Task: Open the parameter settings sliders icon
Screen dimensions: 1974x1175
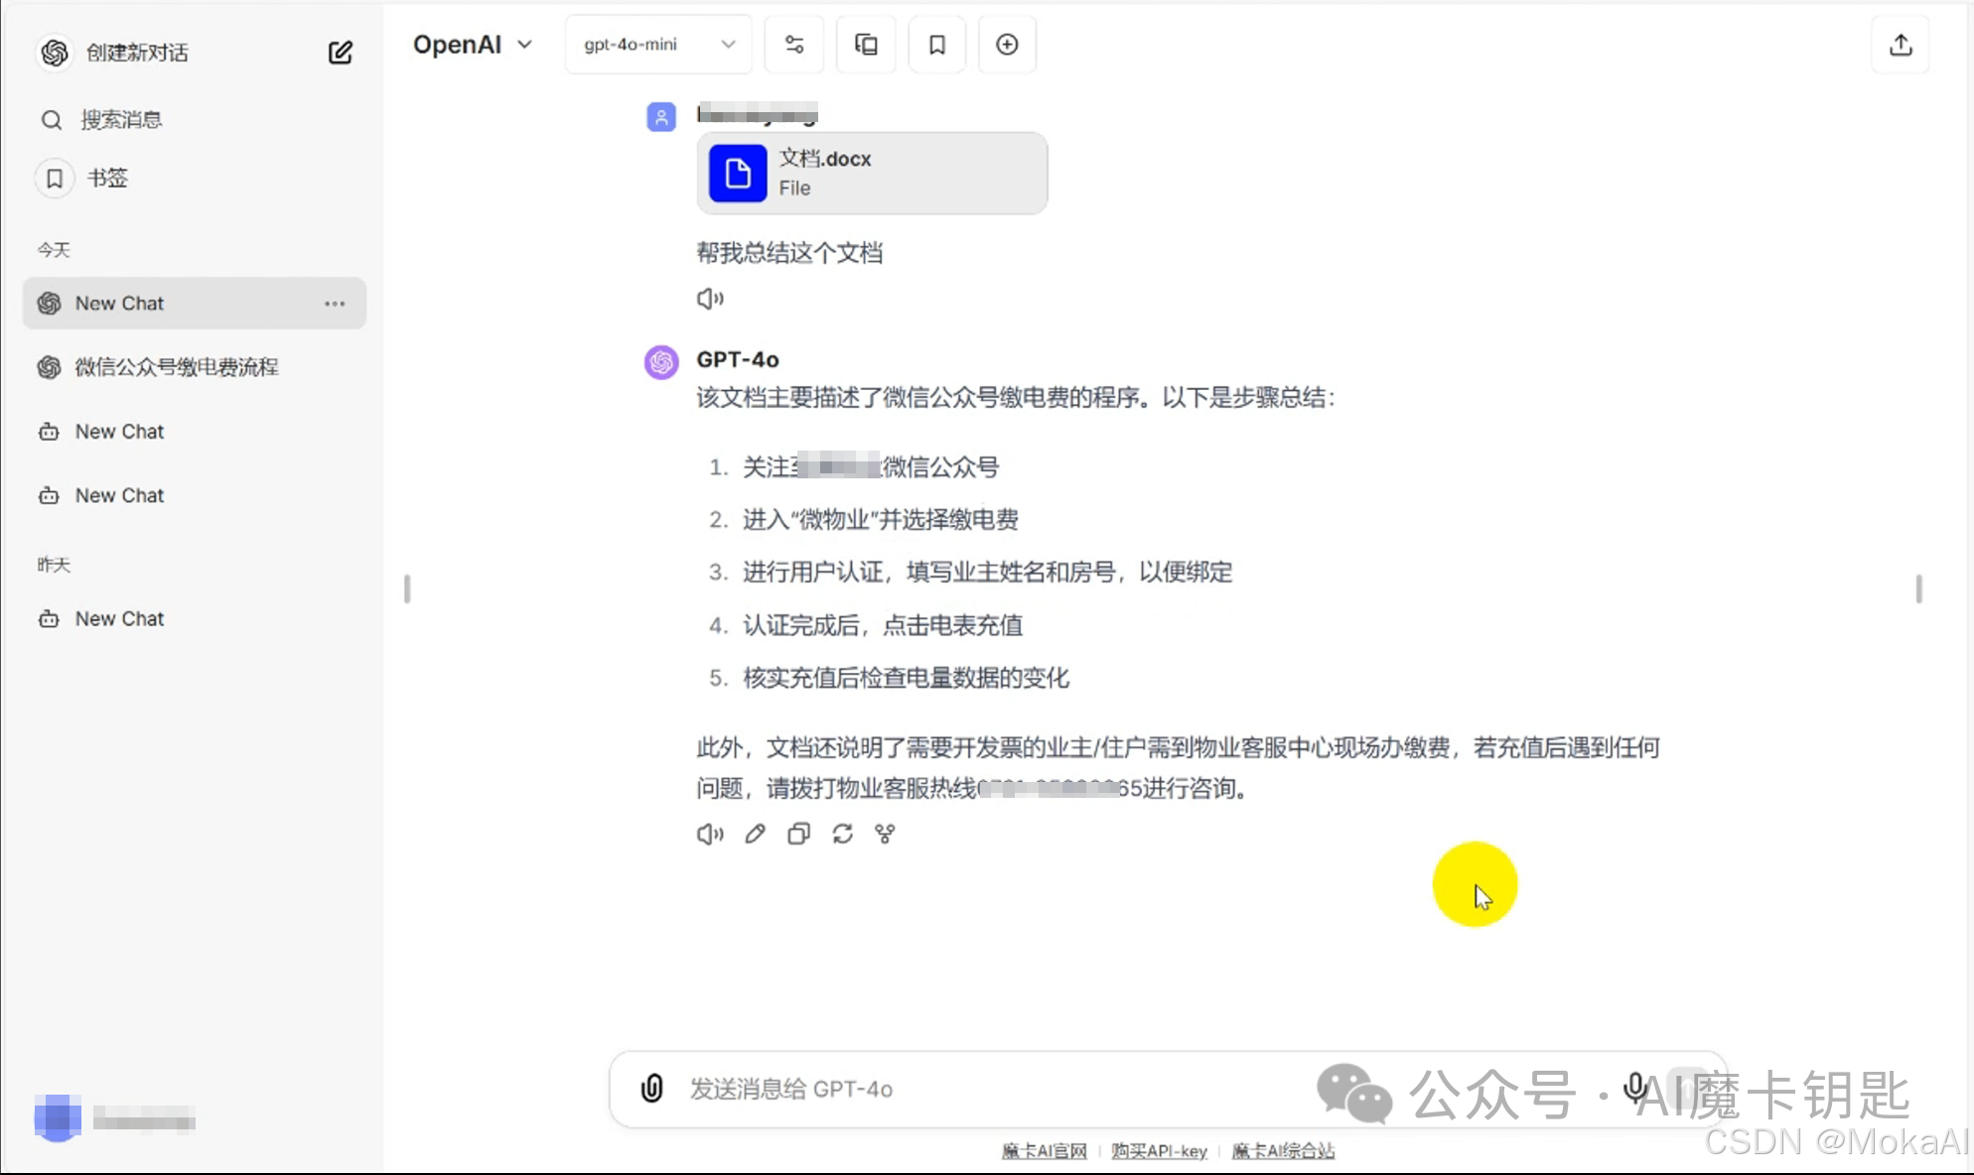Action: pos(794,45)
